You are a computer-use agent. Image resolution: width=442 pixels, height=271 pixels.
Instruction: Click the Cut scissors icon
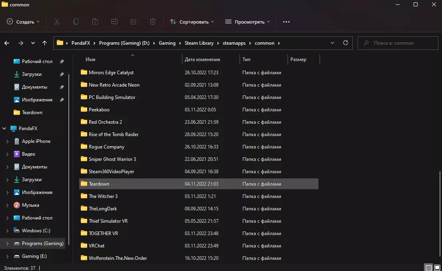tap(57, 22)
